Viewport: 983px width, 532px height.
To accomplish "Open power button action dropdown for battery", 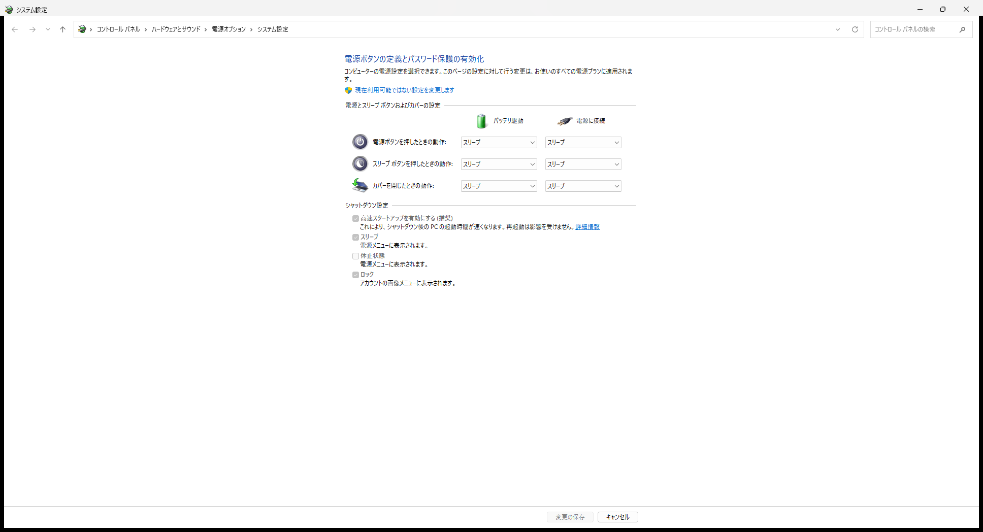I will coord(499,143).
